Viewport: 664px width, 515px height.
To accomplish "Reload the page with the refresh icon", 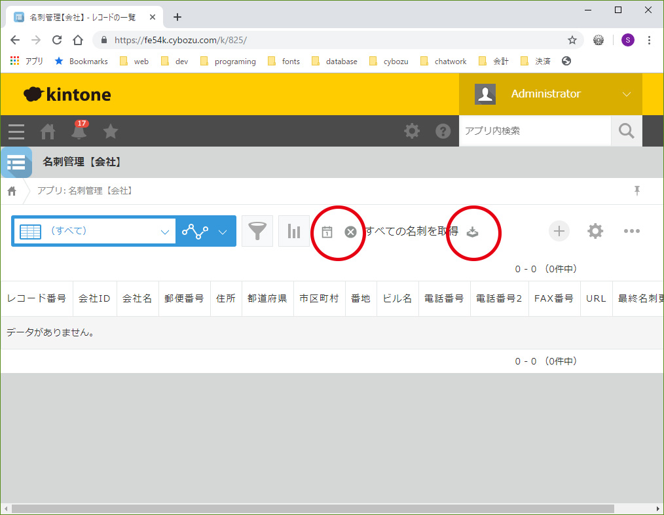I will pos(57,40).
